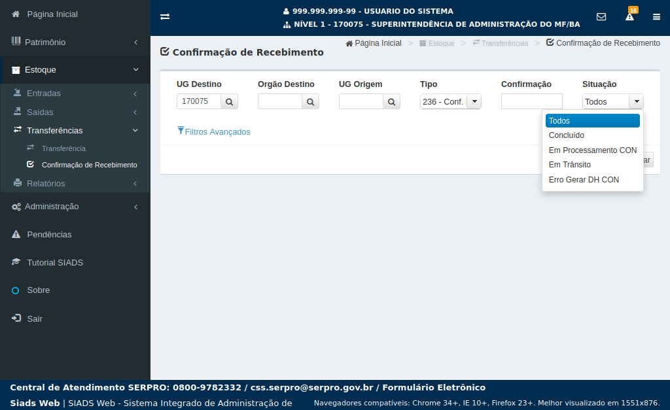Click the UG Origem input field
This screenshot has width=670, height=410.
[x=361, y=101]
